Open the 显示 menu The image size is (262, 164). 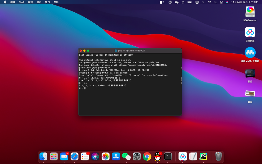[x=39, y=2]
